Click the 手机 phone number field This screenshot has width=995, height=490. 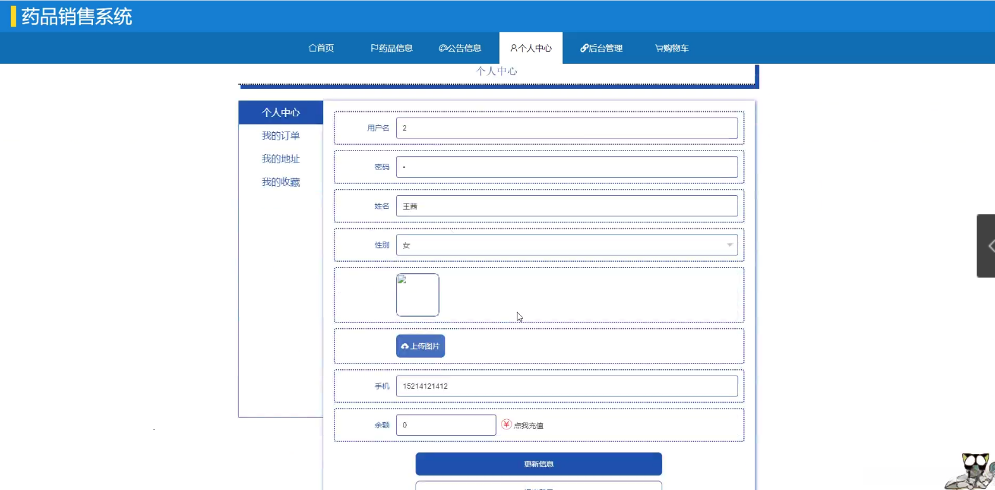click(x=567, y=386)
